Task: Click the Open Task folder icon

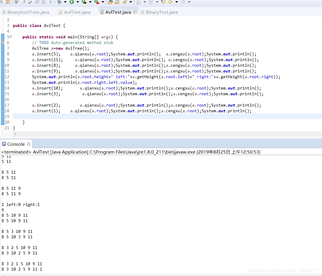Action: (x=117, y=2)
